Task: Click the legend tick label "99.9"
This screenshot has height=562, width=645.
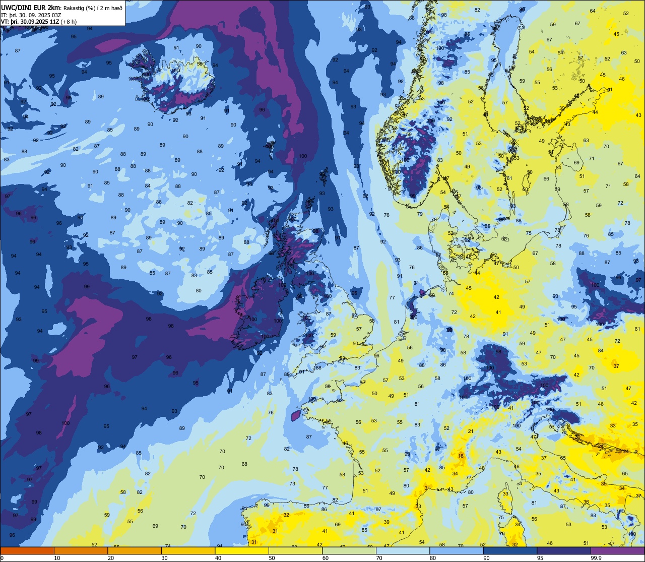Action: point(596,558)
